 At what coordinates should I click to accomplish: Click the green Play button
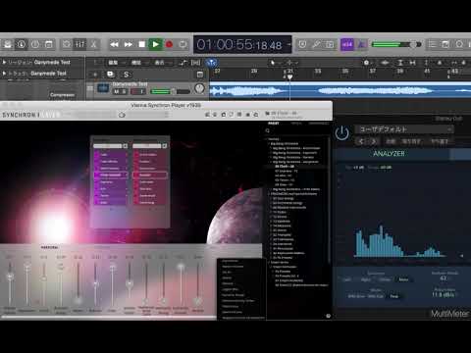[155, 44]
